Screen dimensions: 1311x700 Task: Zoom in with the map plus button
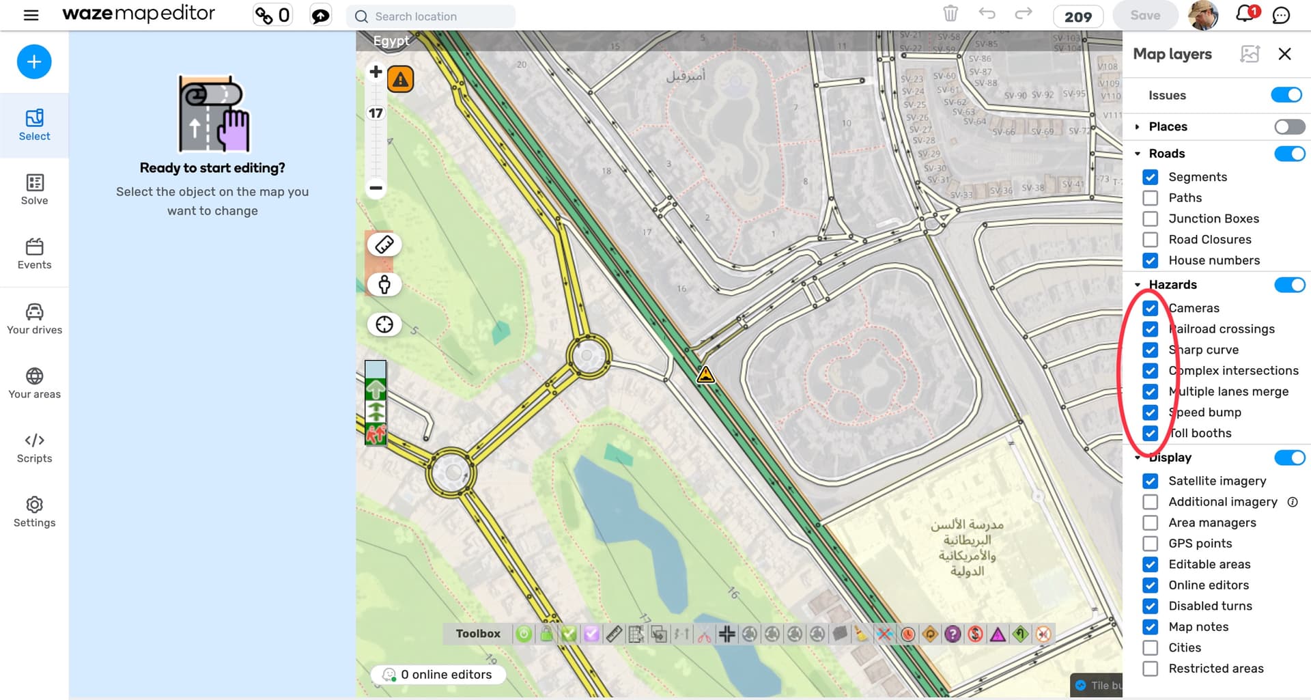[x=376, y=72]
